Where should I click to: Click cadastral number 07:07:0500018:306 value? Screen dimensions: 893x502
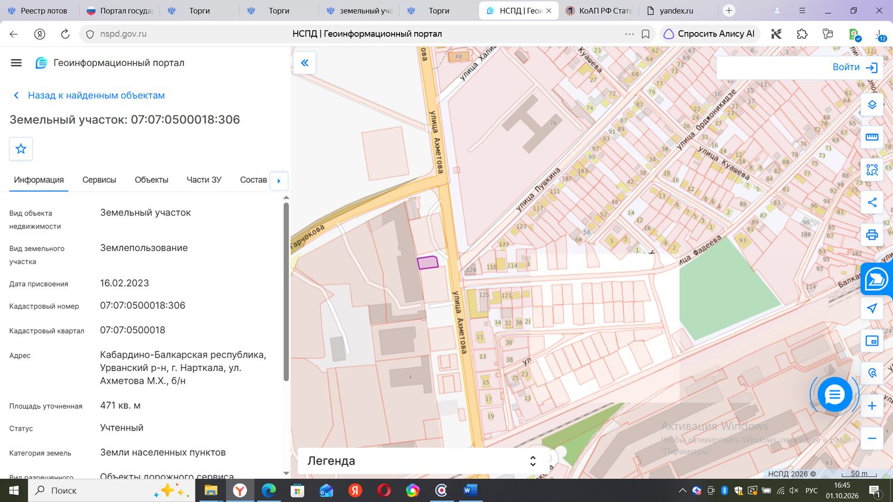coord(143,305)
